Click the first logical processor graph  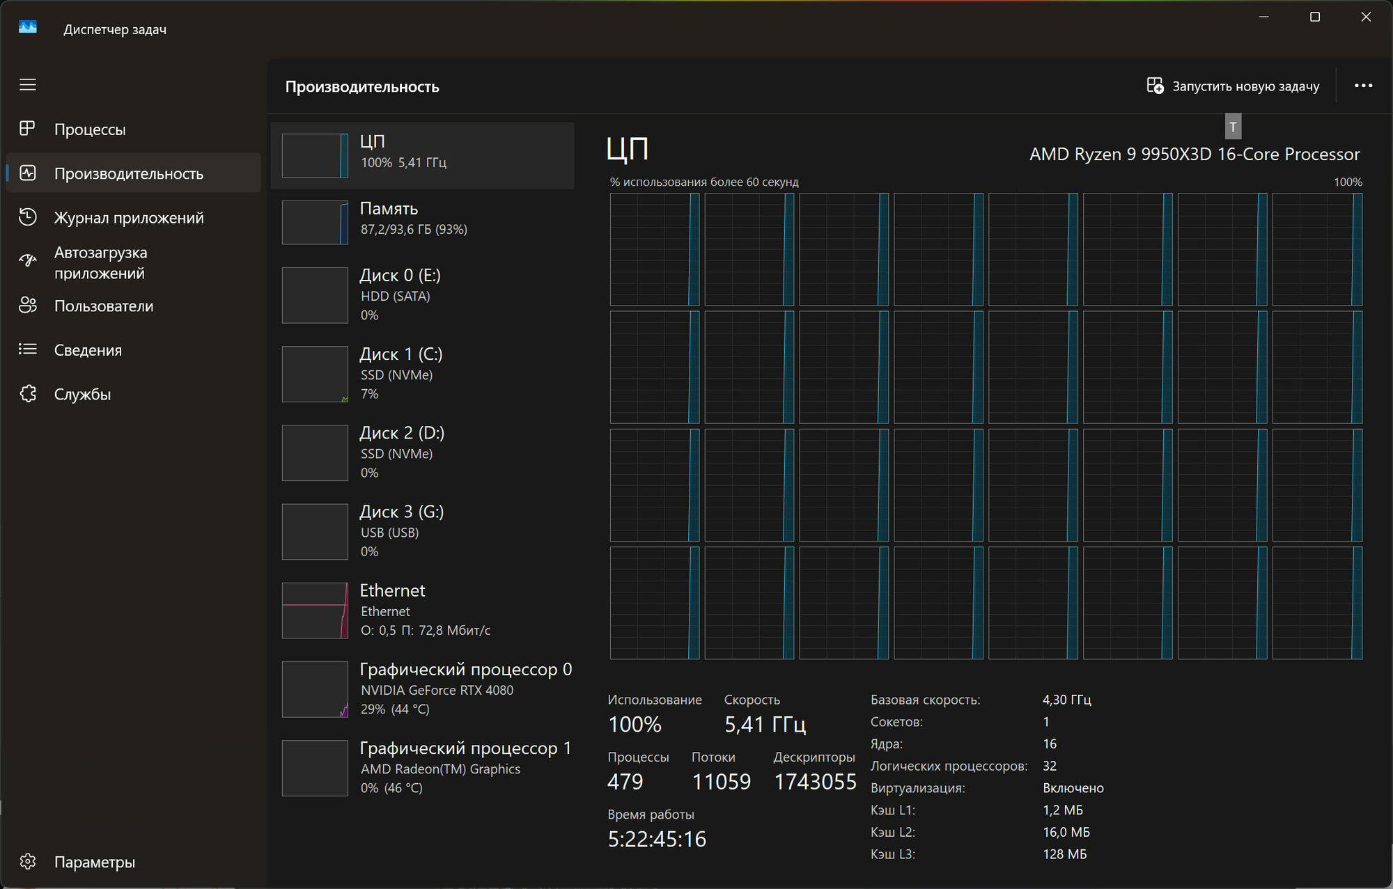pos(655,249)
